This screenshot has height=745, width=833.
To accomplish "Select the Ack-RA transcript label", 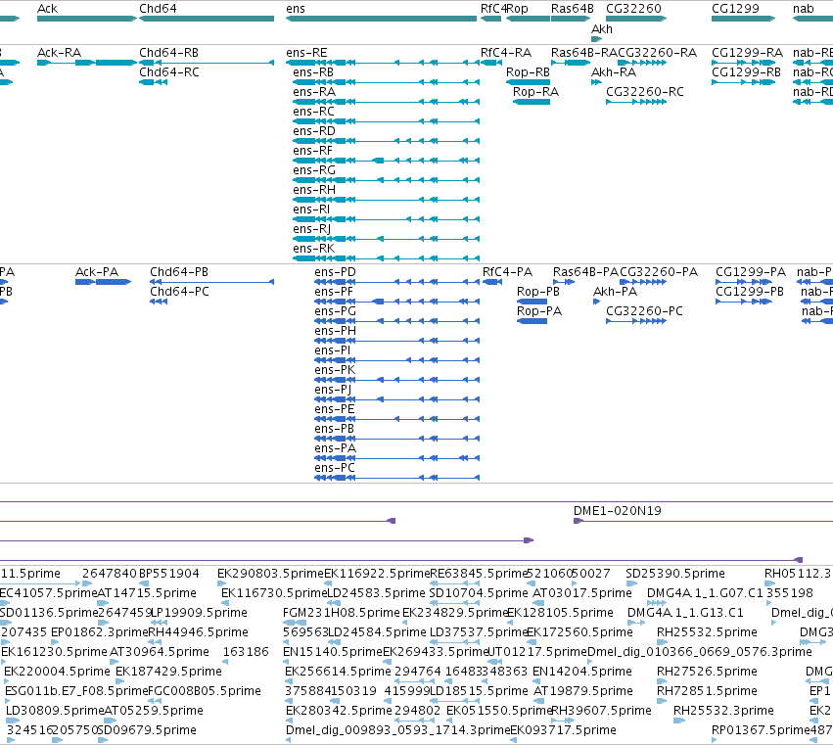I will tap(59, 53).
